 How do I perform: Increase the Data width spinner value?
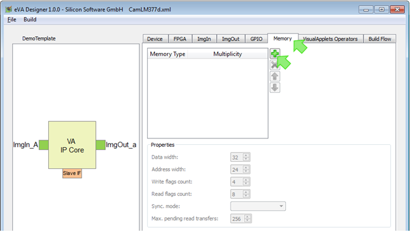point(246,156)
